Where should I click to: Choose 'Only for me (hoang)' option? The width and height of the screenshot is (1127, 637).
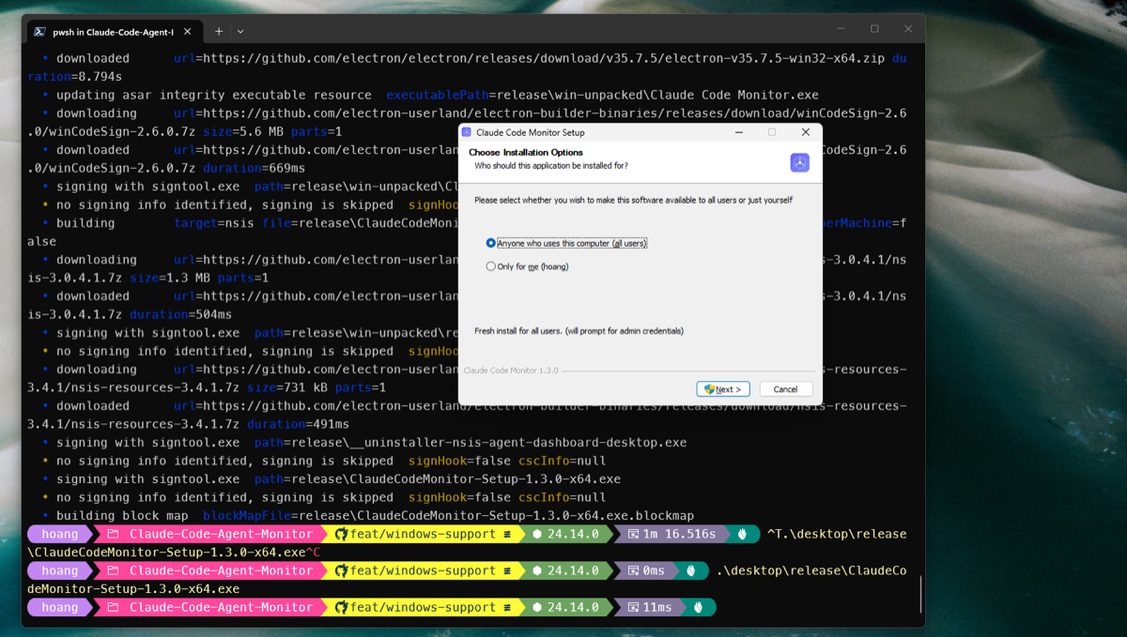(x=527, y=266)
